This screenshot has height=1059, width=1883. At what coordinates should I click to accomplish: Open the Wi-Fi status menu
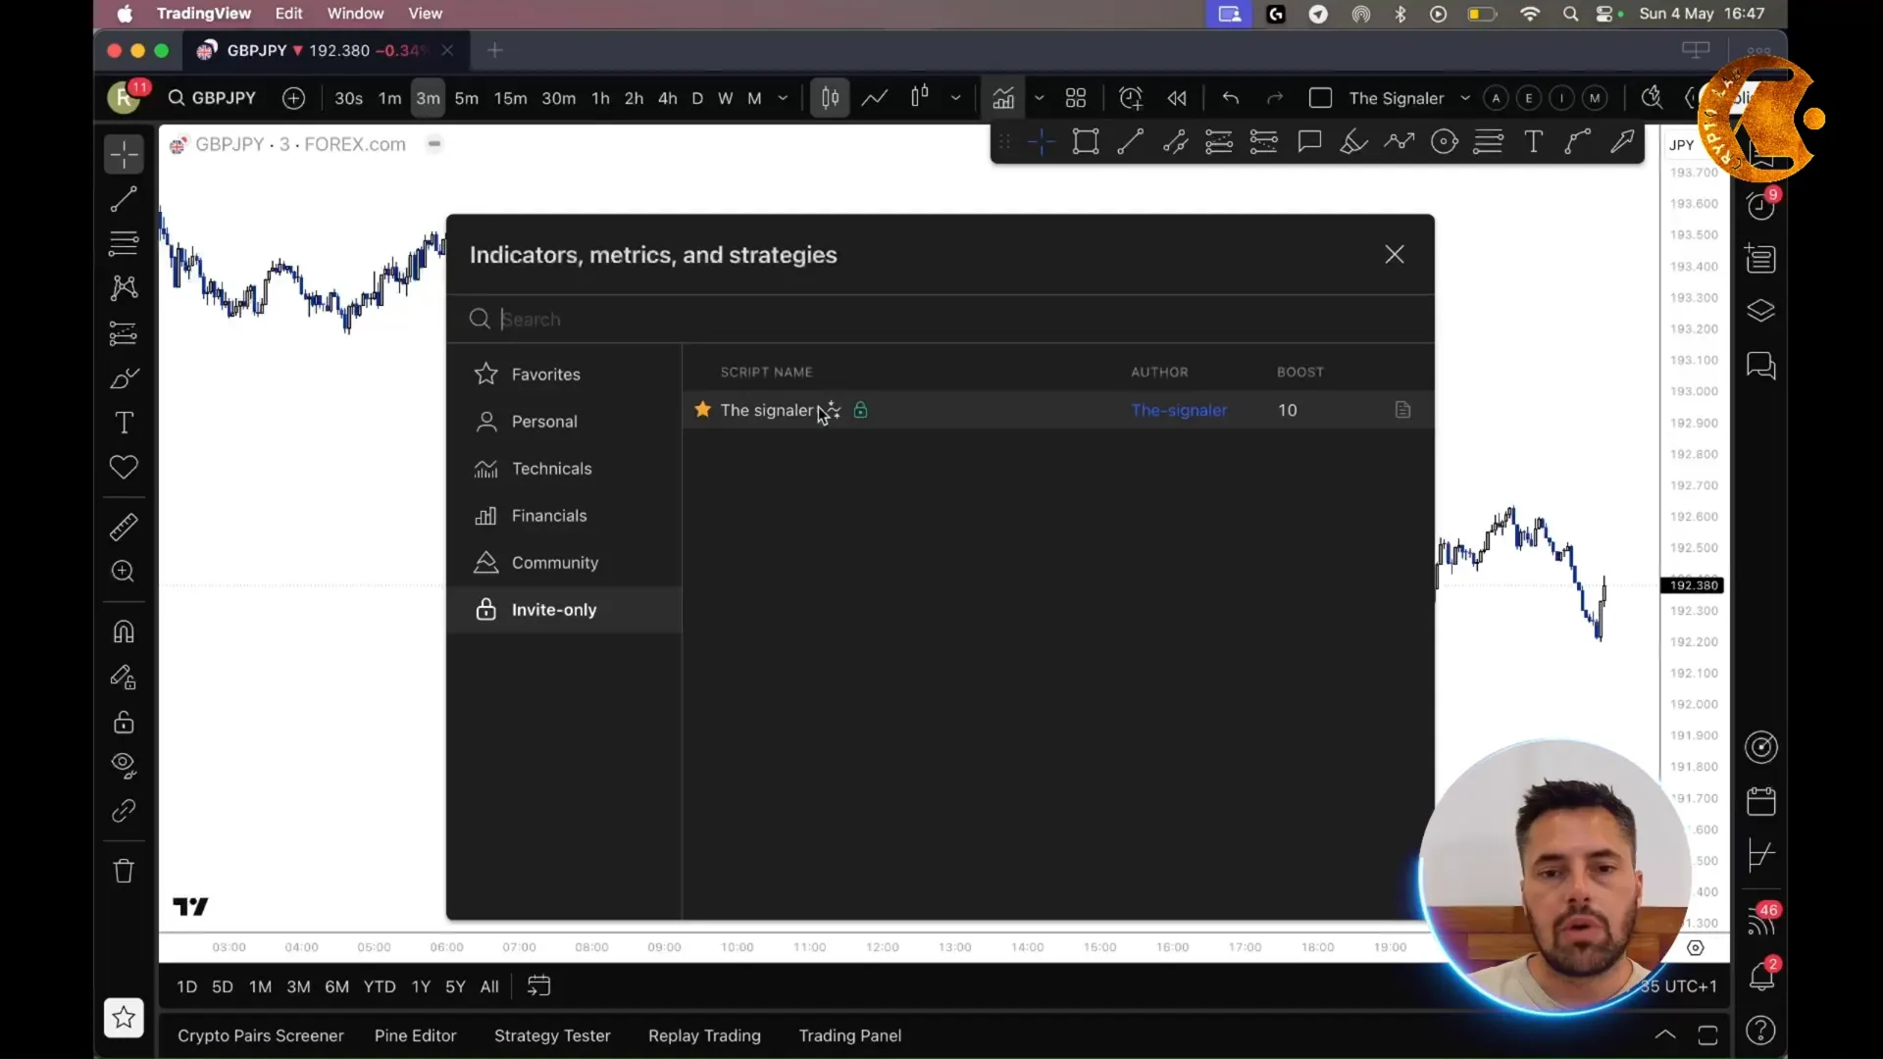tap(1529, 14)
